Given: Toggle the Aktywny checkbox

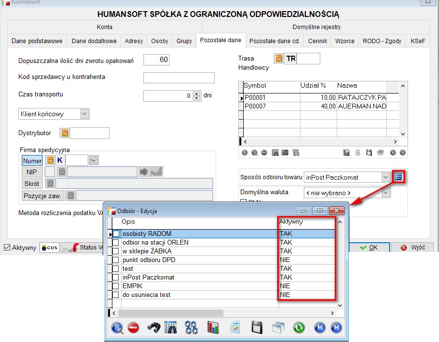Looking at the screenshot, I should (7, 248).
